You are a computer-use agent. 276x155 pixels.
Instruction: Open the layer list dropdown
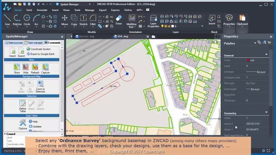click(202, 26)
